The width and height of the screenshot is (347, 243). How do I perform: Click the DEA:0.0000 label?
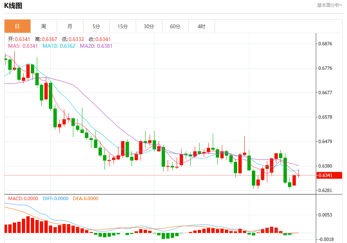pos(86,199)
